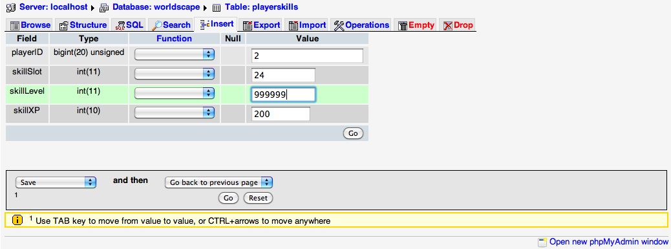The width and height of the screenshot is (671, 249).
Task: Open Function dropdown for skillLevel
Action: tap(174, 93)
